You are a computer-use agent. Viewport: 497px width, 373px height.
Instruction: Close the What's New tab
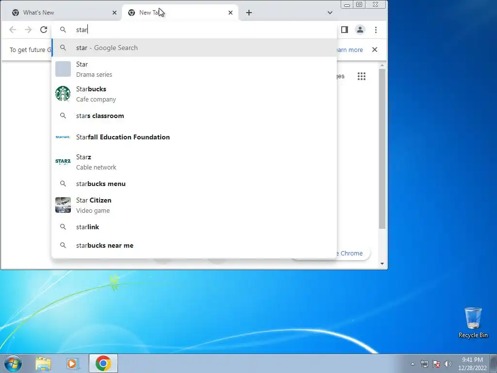115,13
